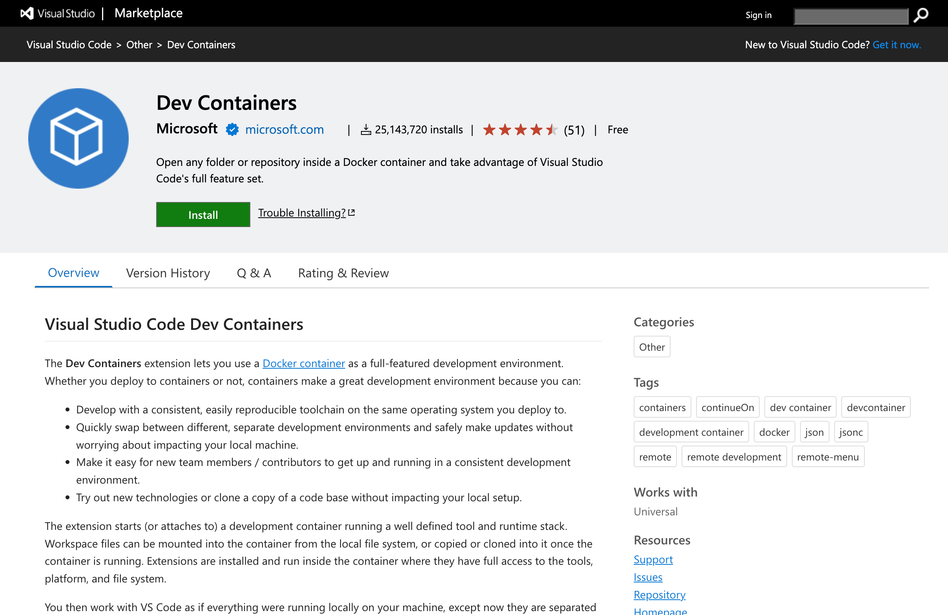The image size is (948, 615).
Task: Select the Overview tab
Action: coord(73,273)
